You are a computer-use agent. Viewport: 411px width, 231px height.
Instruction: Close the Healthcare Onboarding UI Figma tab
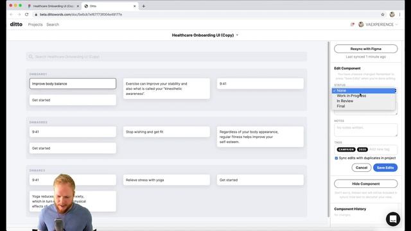click(78, 6)
